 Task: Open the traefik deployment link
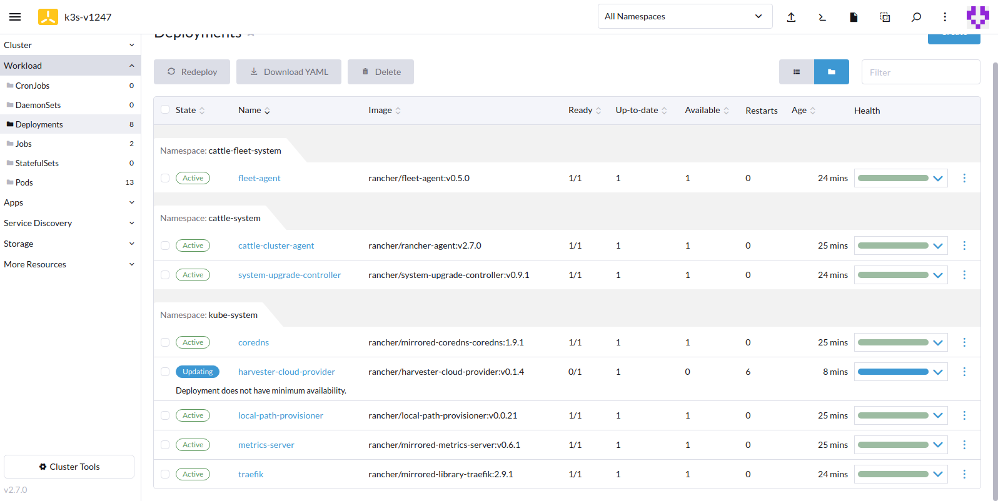[x=251, y=474]
